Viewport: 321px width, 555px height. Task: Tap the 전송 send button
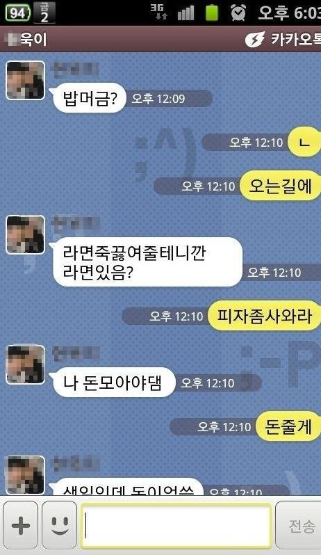pyautogui.click(x=299, y=526)
